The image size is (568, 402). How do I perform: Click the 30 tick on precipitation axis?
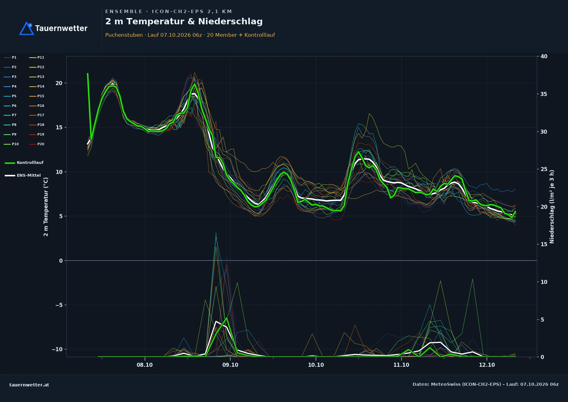coord(544,132)
